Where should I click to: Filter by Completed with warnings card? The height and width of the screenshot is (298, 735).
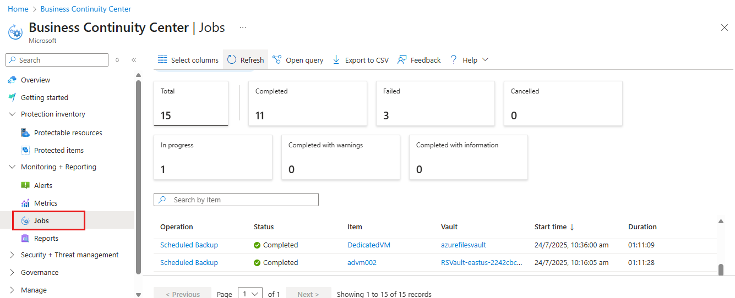pyautogui.click(x=341, y=157)
